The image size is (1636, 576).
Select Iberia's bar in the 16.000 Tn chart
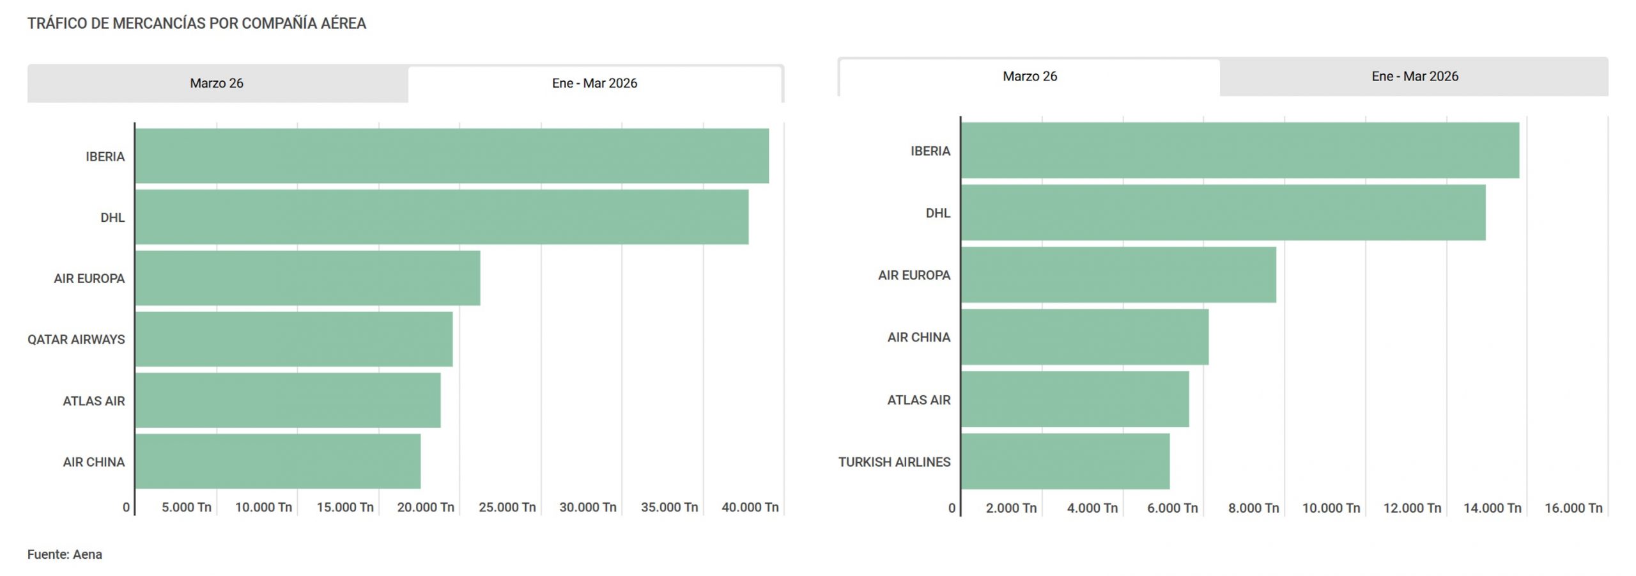[1240, 150]
